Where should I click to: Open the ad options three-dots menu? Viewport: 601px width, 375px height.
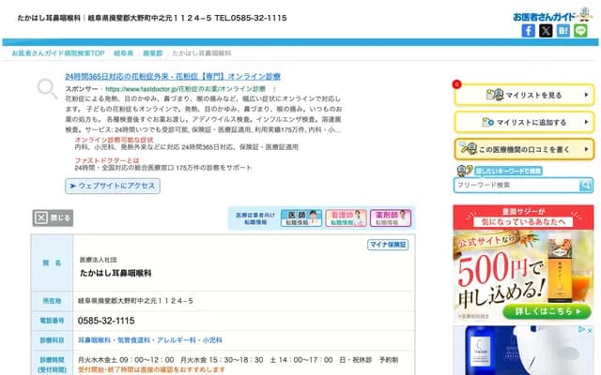coord(274,89)
